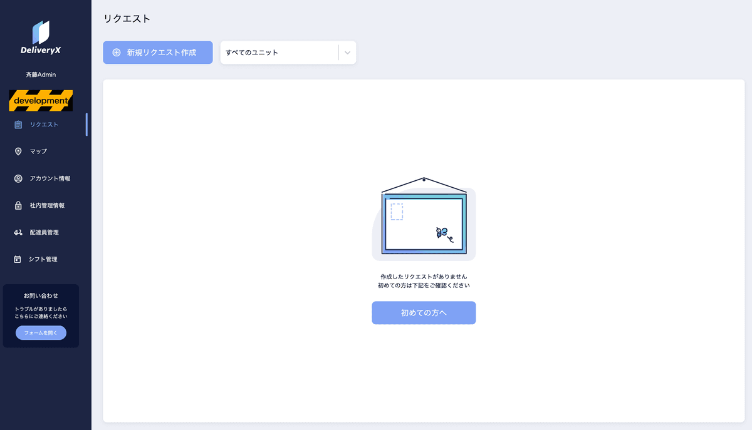This screenshot has width=752, height=430.
Task: Switch to シフト管理 in the sidebar
Action: (x=43, y=259)
